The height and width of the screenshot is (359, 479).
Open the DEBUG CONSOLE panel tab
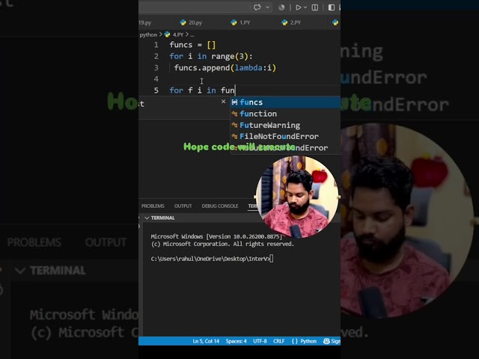(220, 206)
